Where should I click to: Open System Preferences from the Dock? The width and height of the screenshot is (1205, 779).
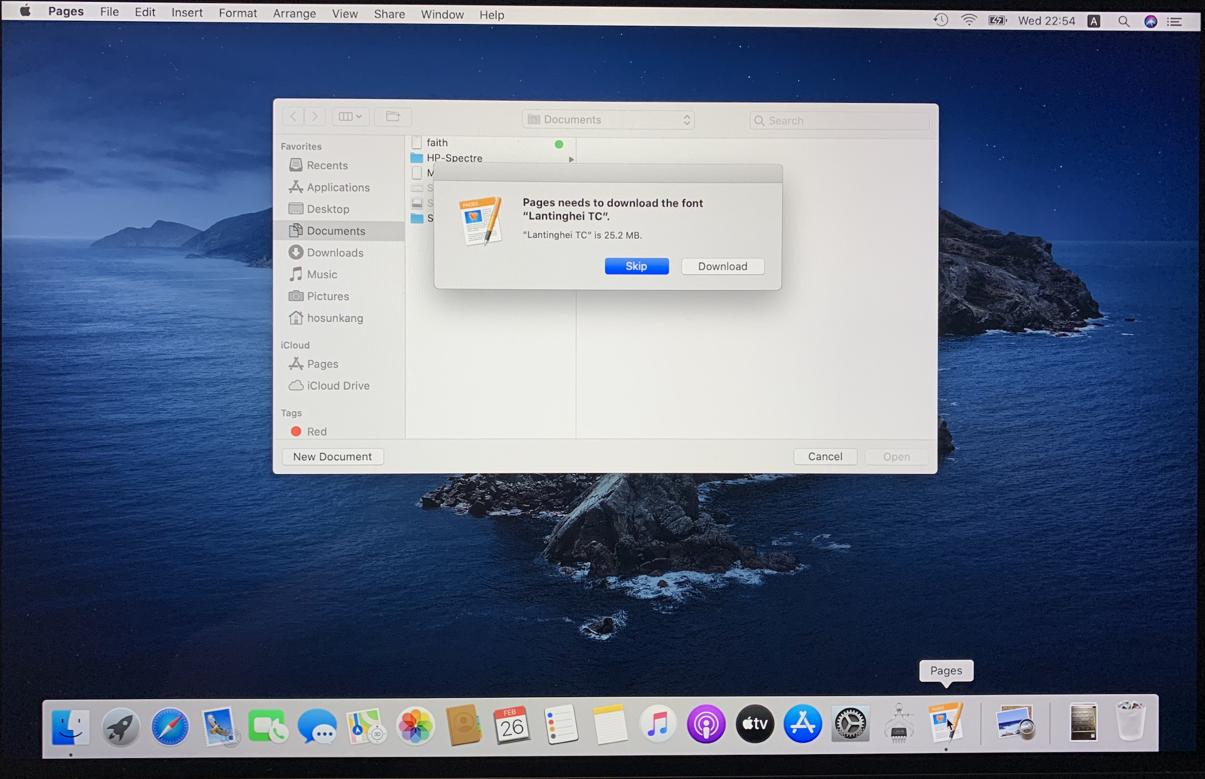click(x=850, y=724)
